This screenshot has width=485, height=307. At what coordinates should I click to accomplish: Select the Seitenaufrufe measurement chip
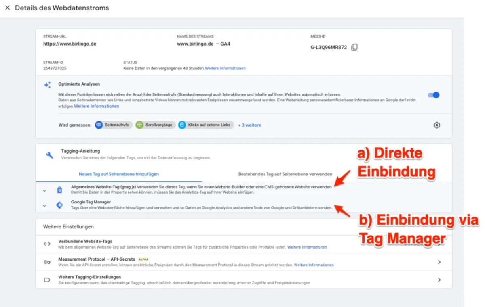[114, 125]
